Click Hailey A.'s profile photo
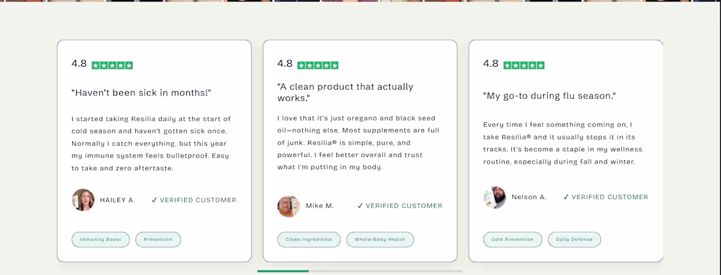This screenshot has height=275, width=721. tap(83, 200)
